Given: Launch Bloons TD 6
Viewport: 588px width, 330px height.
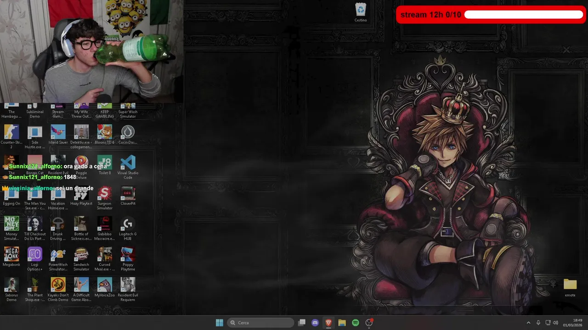Looking at the screenshot, I should coord(105,134).
